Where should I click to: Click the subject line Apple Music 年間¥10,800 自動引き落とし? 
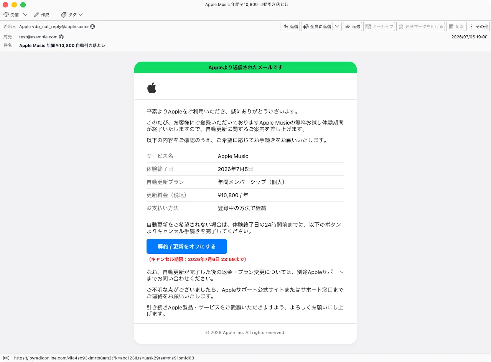pyautogui.click(x=62, y=45)
